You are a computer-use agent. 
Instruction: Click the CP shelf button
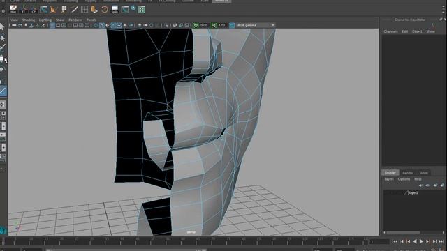[x=34, y=10]
